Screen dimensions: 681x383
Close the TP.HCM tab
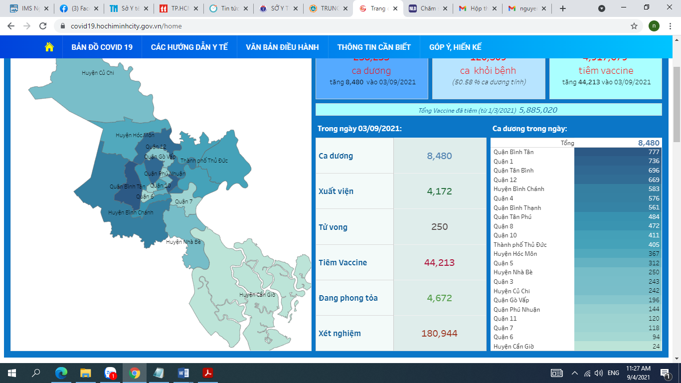pos(196,8)
